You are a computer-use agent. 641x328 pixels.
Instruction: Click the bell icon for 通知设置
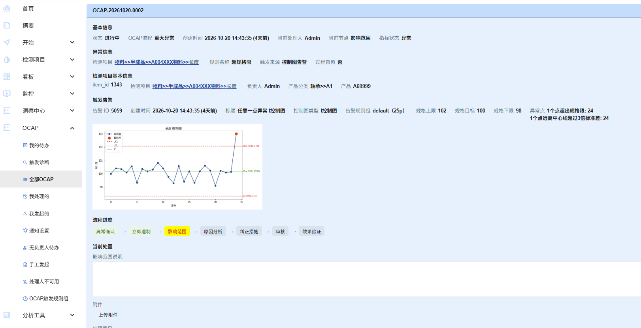point(25,231)
